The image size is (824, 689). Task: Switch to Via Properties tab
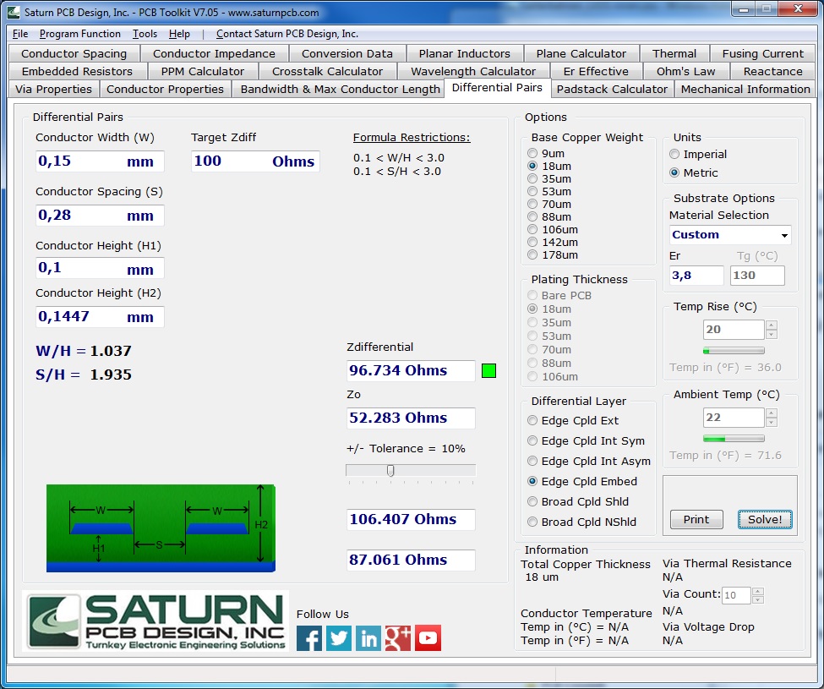[x=53, y=89]
